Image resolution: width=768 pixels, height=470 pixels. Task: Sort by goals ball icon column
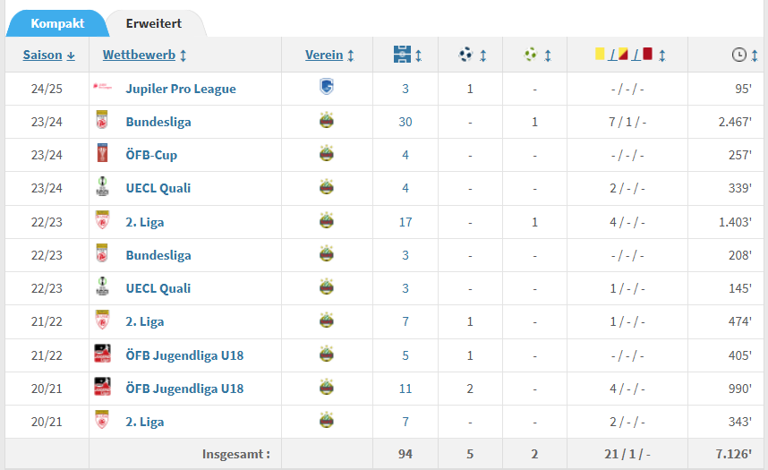(x=472, y=55)
